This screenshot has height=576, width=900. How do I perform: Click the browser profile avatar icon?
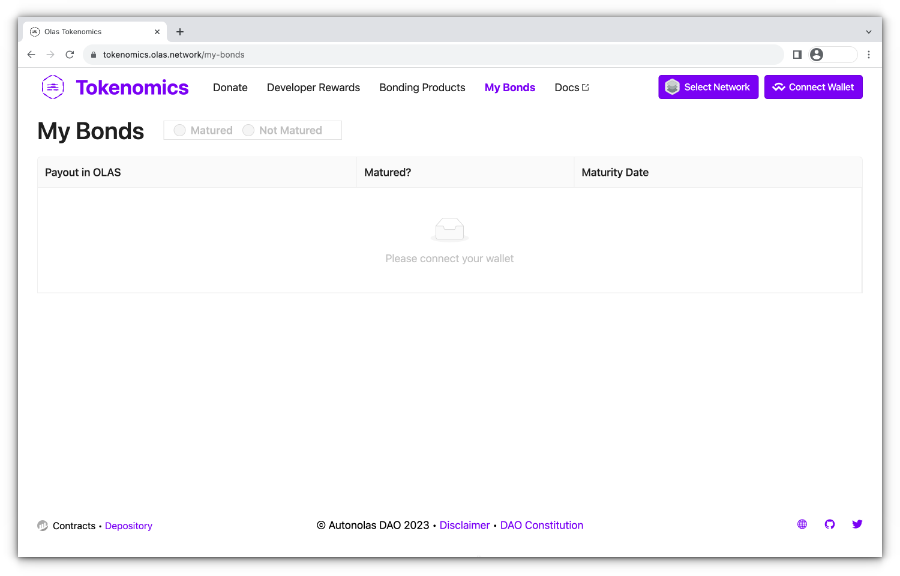[x=817, y=55]
